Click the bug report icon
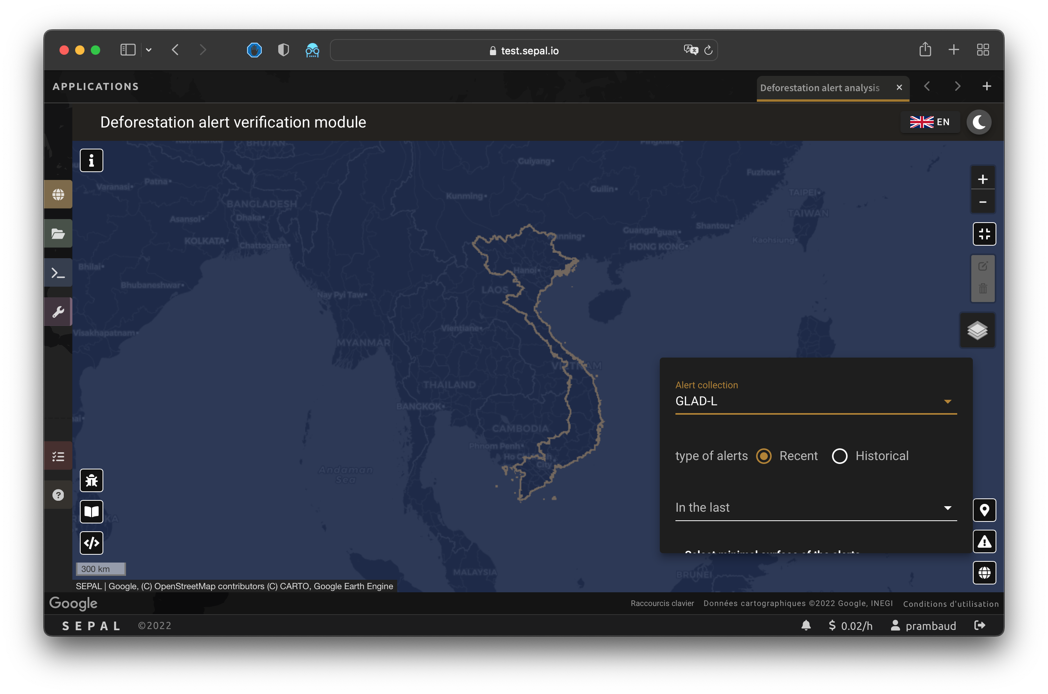 coord(91,480)
